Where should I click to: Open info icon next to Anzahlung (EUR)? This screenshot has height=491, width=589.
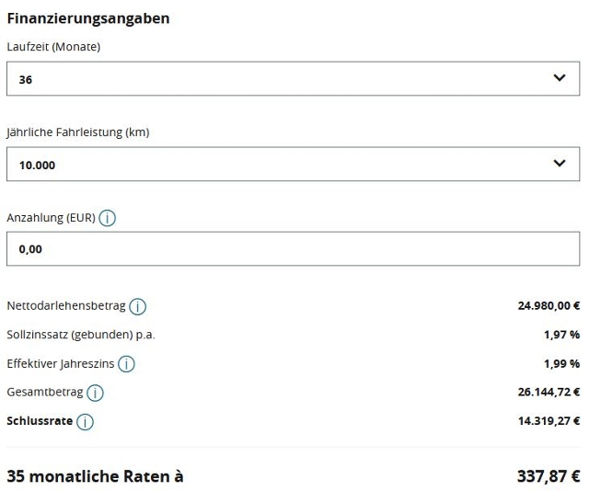pyautogui.click(x=107, y=218)
